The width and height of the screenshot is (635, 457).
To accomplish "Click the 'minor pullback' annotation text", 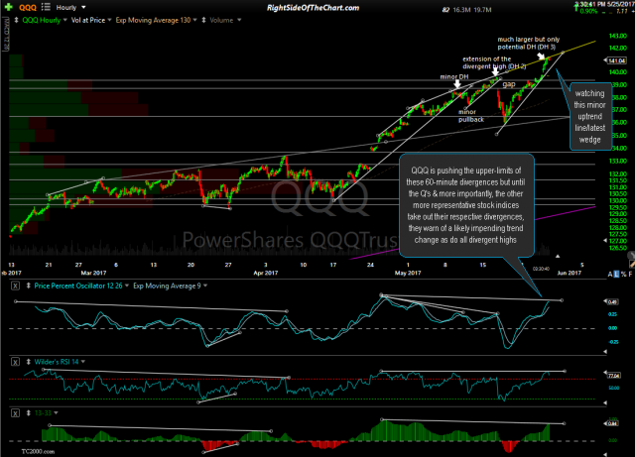I will point(471,116).
